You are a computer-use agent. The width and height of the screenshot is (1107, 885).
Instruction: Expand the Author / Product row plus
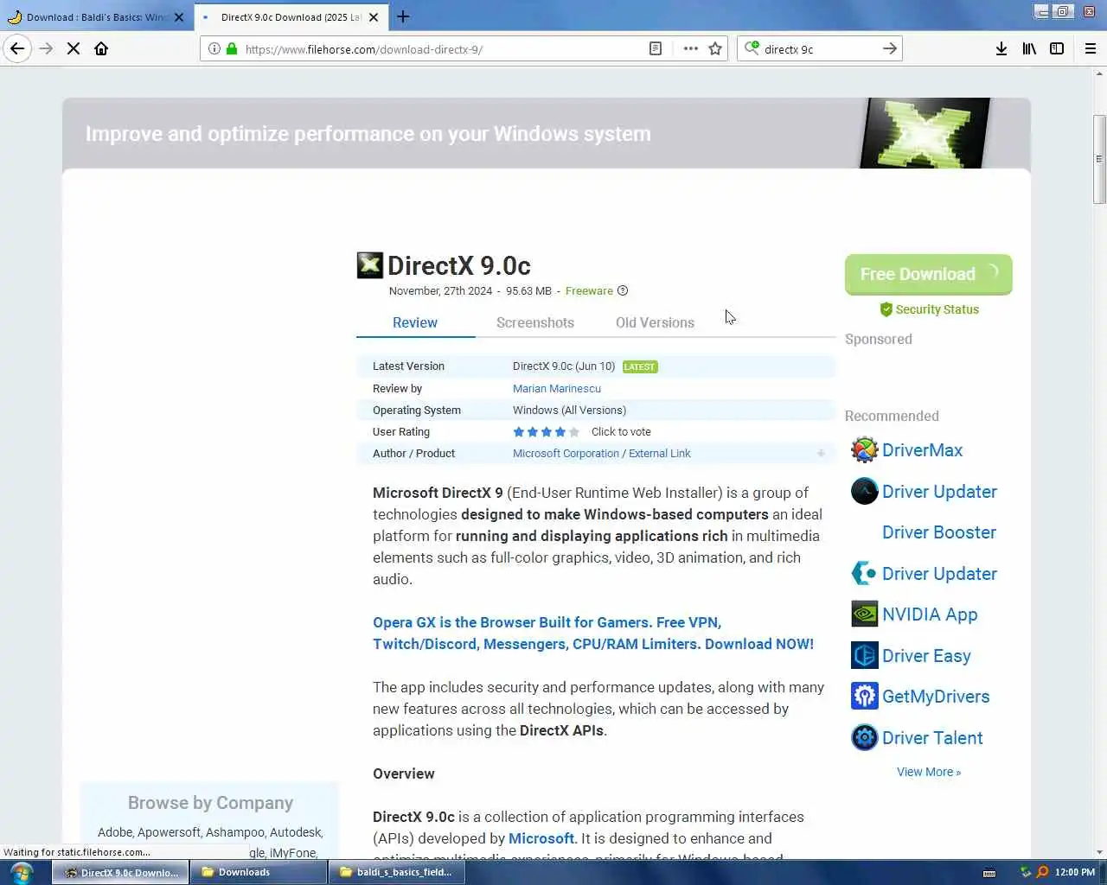pyautogui.click(x=821, y=454)
